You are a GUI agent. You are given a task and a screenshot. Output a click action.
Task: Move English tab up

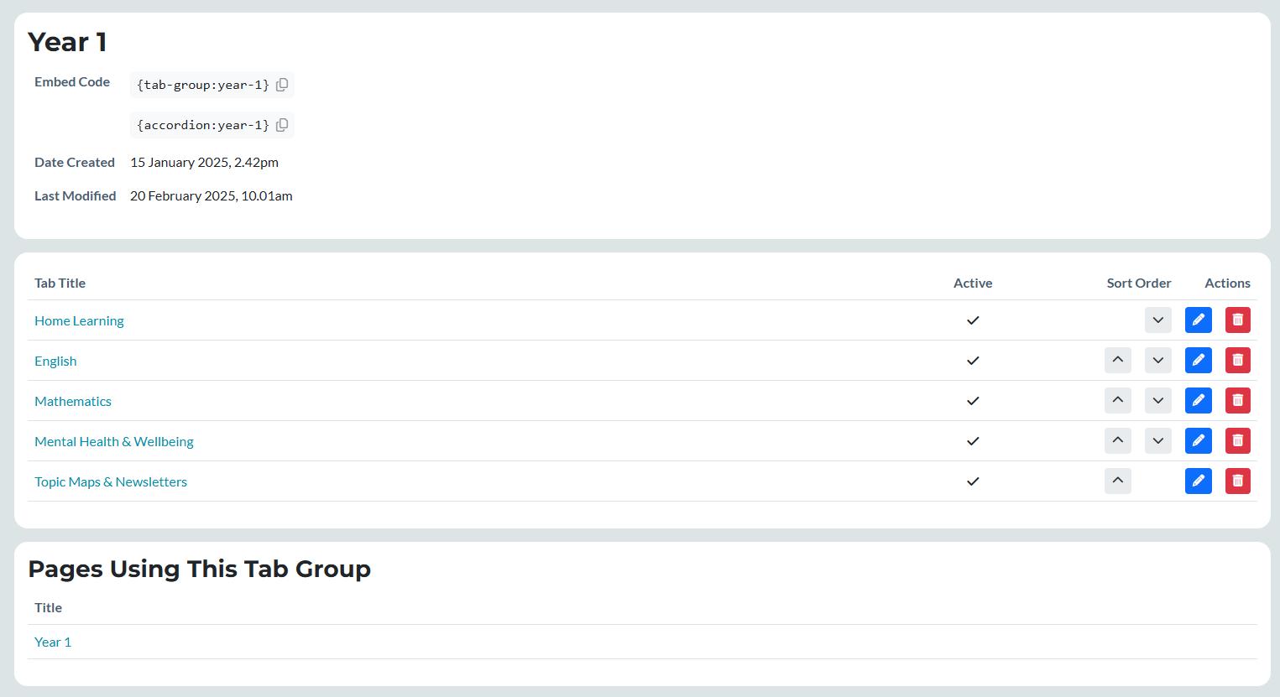coord(1117,360)
